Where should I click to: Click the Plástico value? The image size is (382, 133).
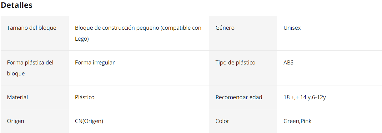click(x=85, y=97)
